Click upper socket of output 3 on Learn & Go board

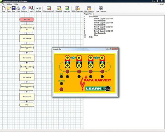coord(91,58)
